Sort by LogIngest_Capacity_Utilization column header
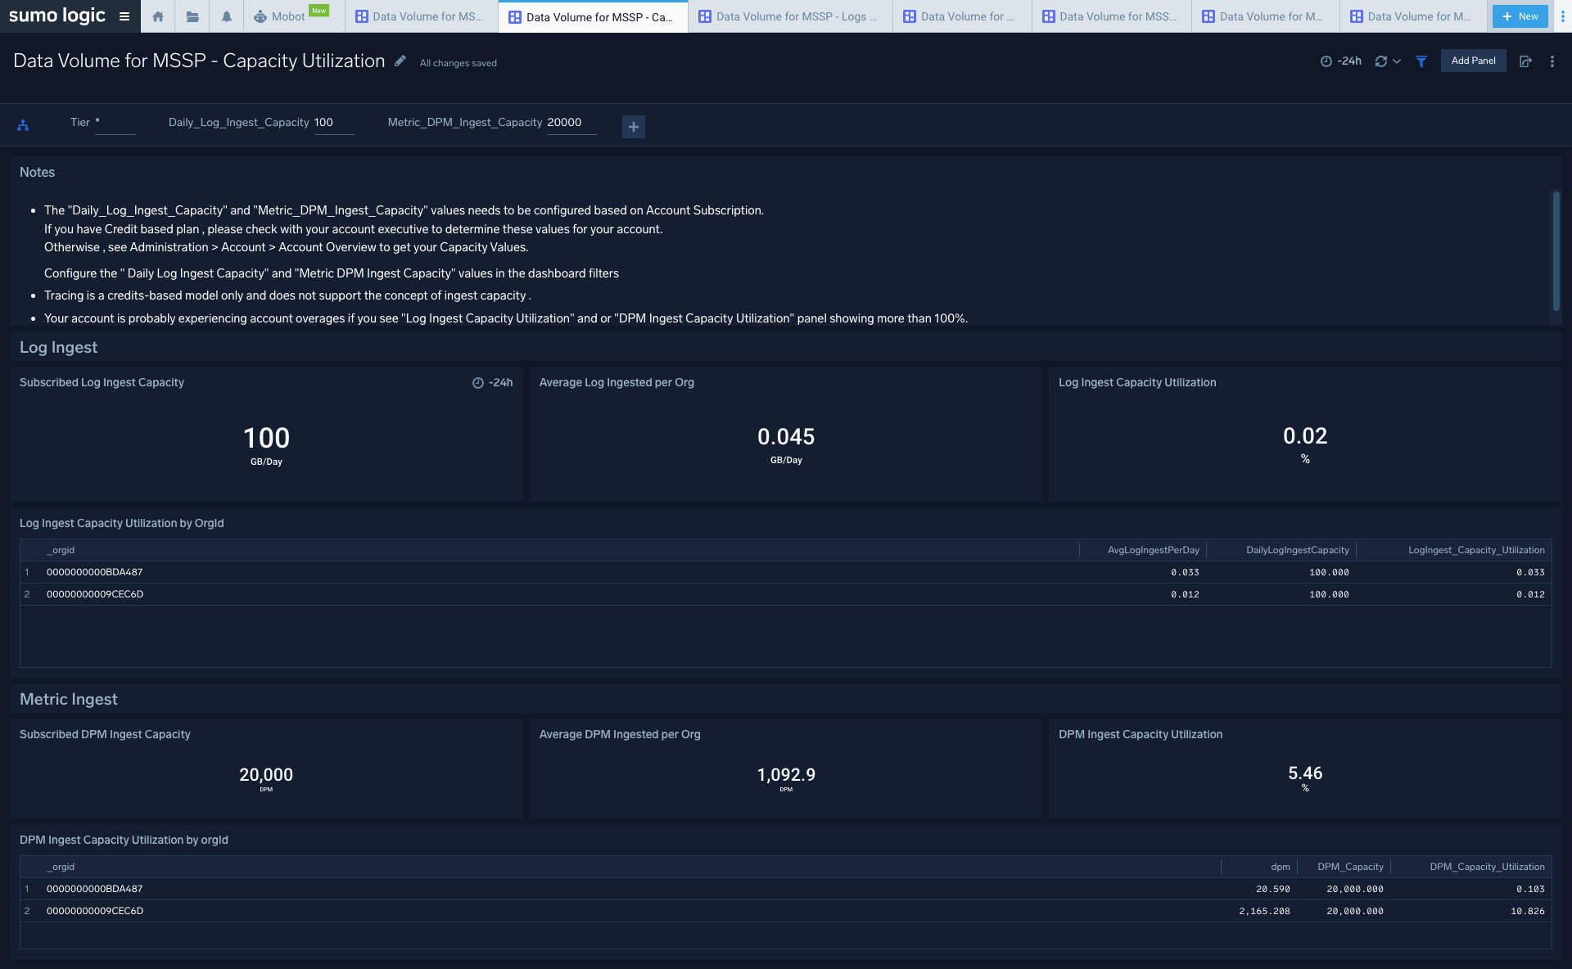 click(x=1475, y=550)
